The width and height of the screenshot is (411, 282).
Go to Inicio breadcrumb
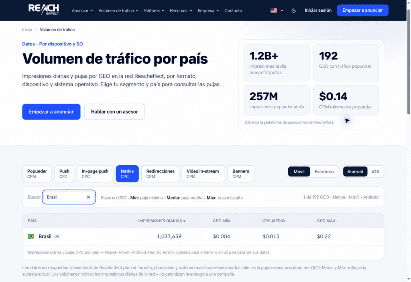[27, 30]
